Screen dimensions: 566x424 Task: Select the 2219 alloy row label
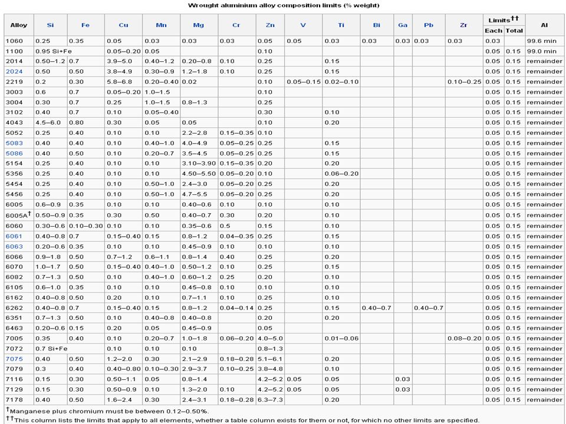[x=14, y=82]
